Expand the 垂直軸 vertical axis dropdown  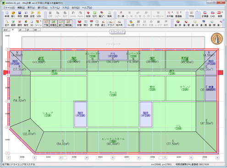tap(181, 12)
